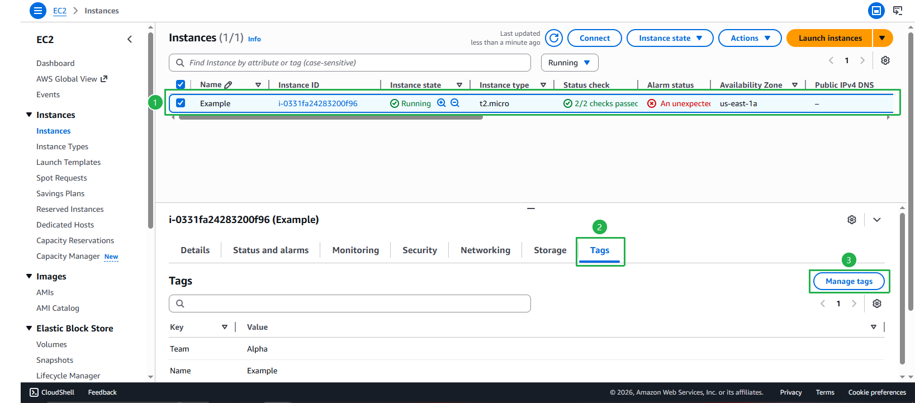Collapse the Images section in sidebar
915x403 pixels.
29,276
